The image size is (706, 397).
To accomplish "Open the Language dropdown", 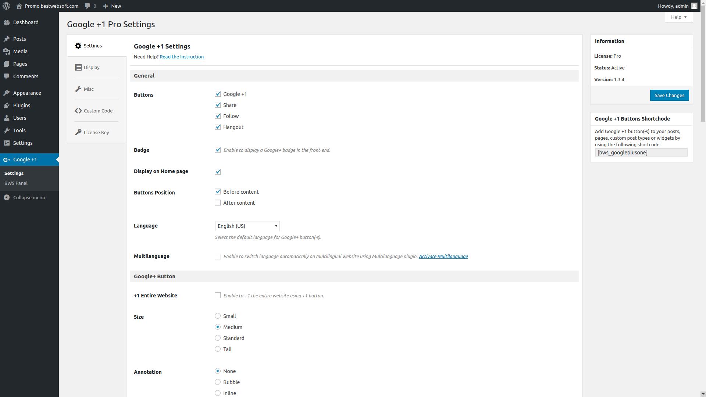I will 247,226.
